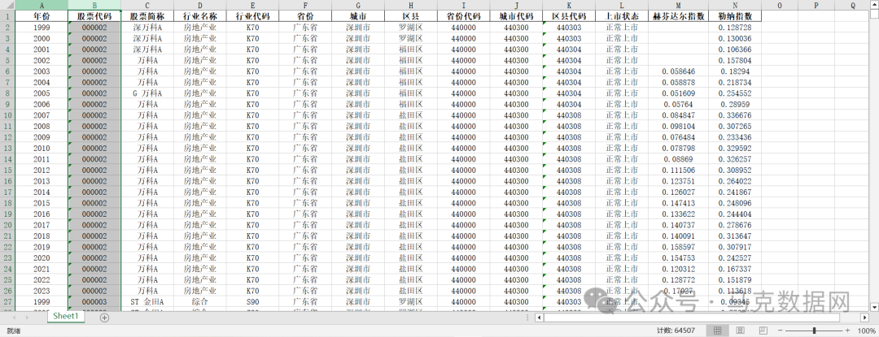
Task: Select the ST 金田A stock name cell
Action: 147,302
